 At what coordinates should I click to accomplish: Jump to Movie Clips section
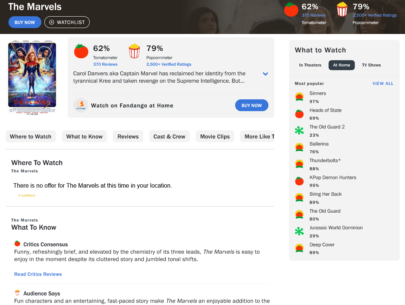(x=214, y=136)
